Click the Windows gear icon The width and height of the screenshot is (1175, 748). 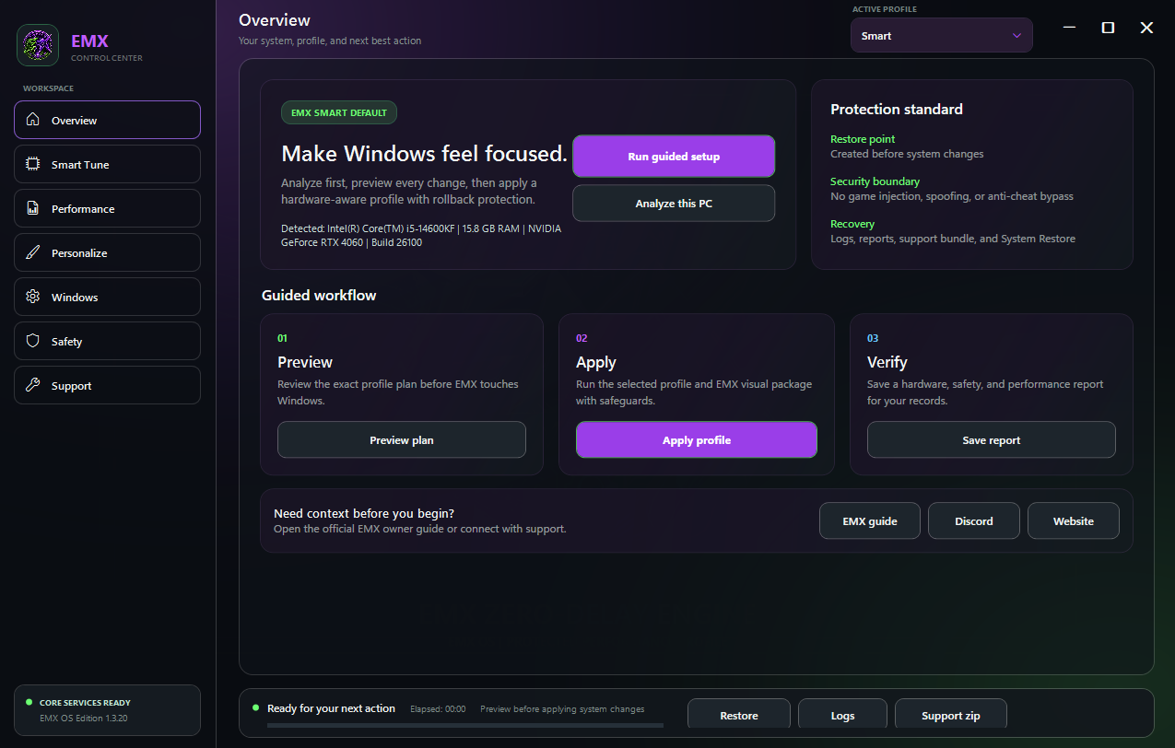[33, 297]
